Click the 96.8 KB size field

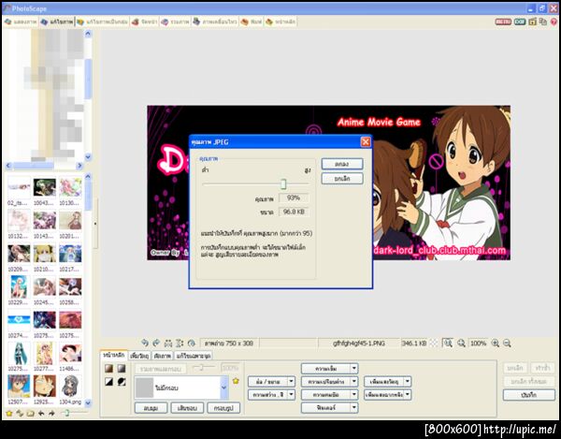[294, 212]
